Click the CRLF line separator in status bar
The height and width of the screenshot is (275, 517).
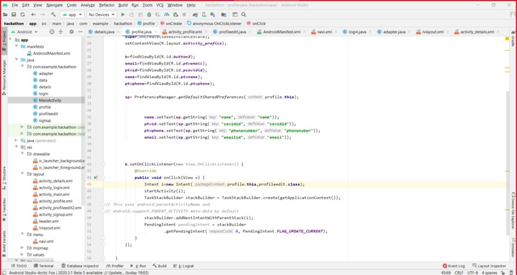[459, 272]
